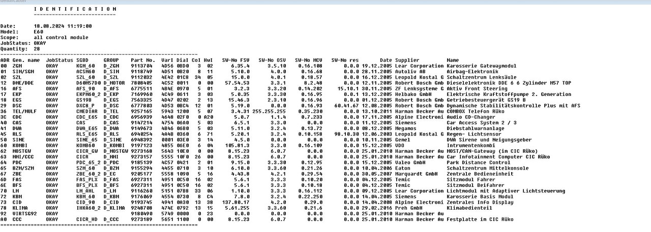
Task: Click the SGBD value 'DXC8_P'
Action: point(85,106)
